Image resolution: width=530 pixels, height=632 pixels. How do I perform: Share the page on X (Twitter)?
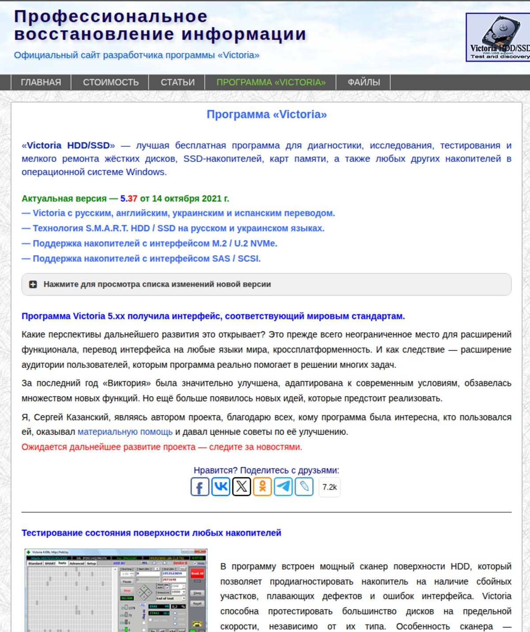tap(242, 487)
